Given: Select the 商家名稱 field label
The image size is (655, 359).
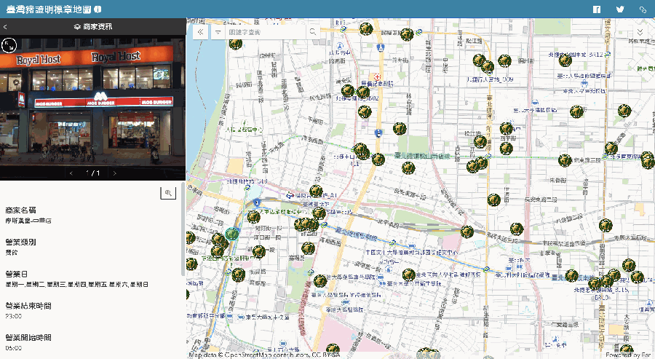Looking at the screenshot, I should point(20,210).
